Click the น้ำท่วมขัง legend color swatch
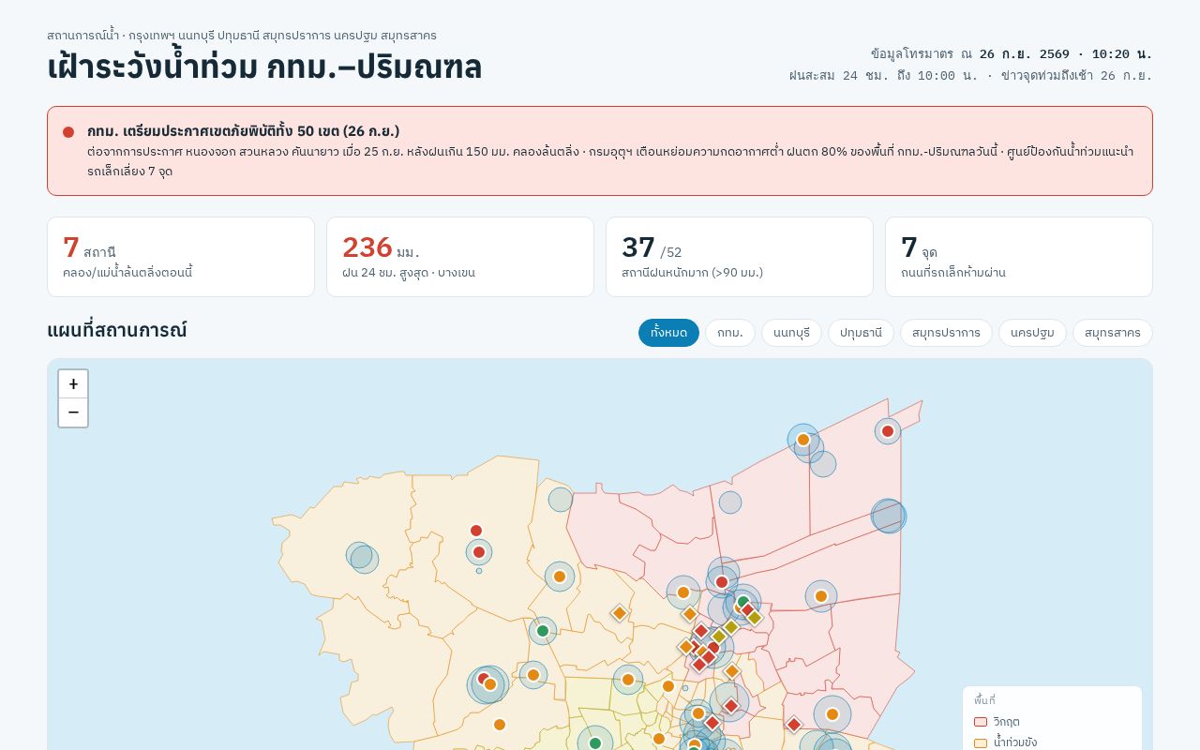Viewport: 1200px width, 750px height. tap(981, 742)
